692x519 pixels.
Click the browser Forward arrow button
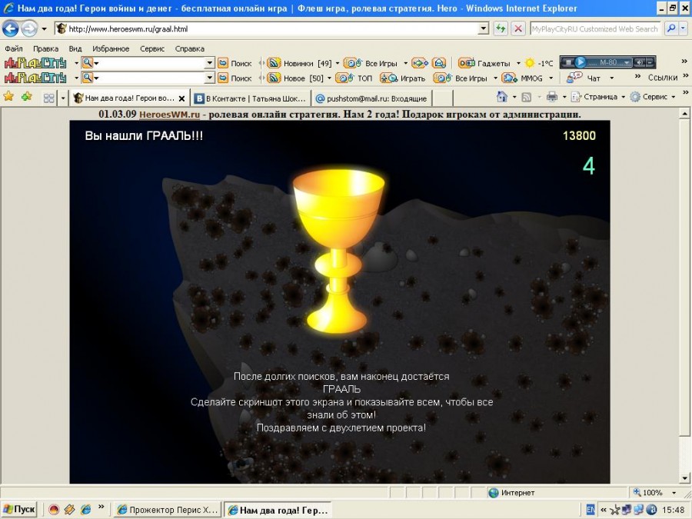click(29, 29)
